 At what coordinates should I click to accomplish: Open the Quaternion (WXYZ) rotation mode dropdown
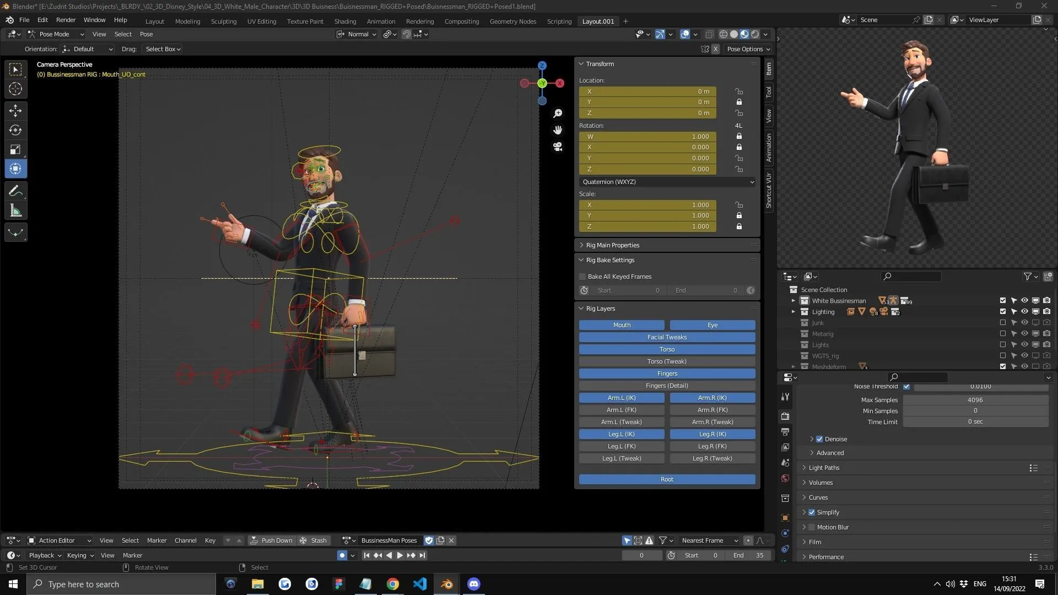pos(667,182)
